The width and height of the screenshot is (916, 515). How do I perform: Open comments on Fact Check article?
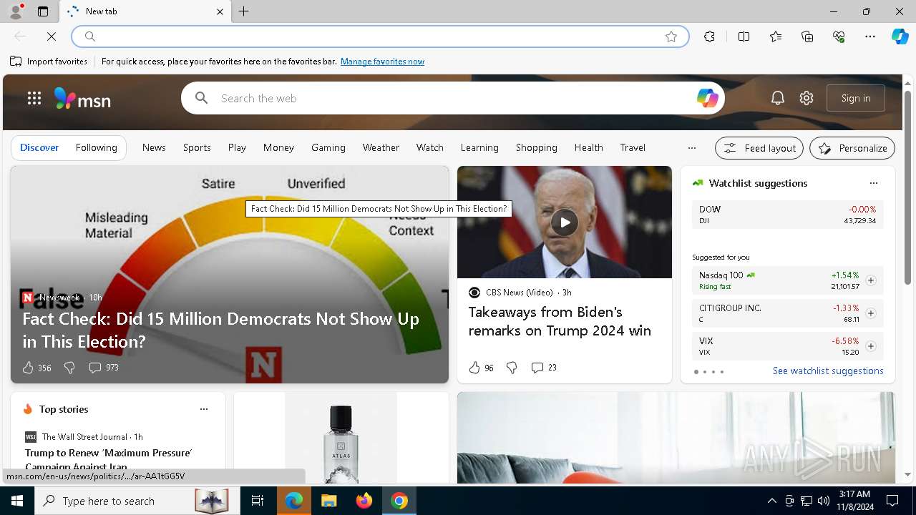tap(104, 368)
